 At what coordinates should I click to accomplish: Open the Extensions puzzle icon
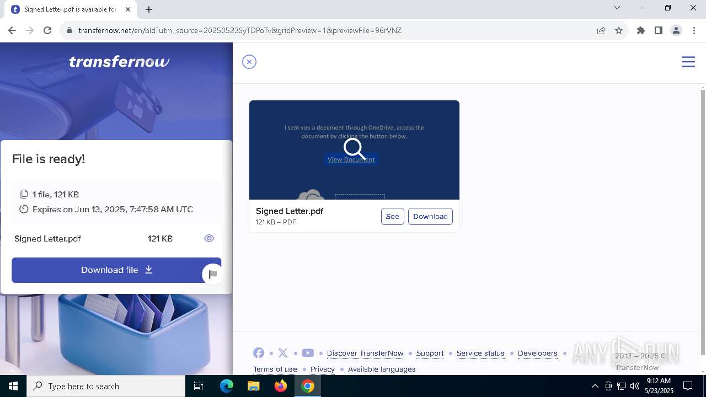[x=641, y=30]
